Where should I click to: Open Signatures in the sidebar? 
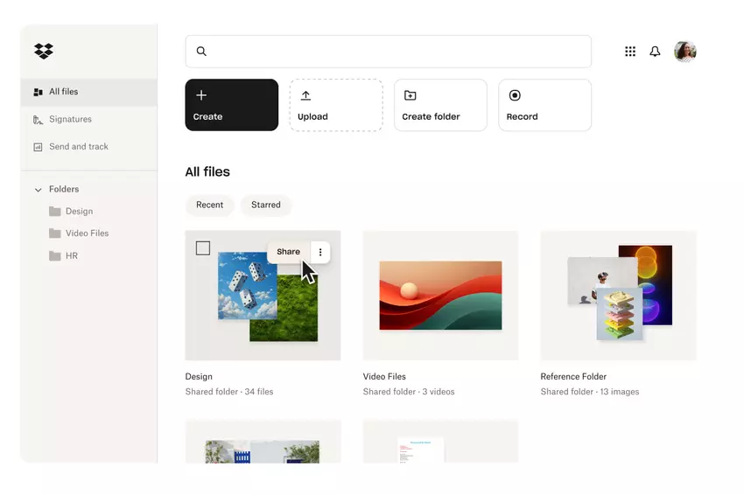(70, 119)
